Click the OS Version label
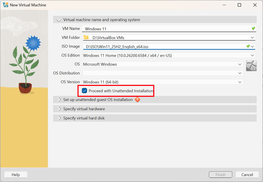Screen dimensions: 263x182 pyautogui.click(x=70, y=82)
